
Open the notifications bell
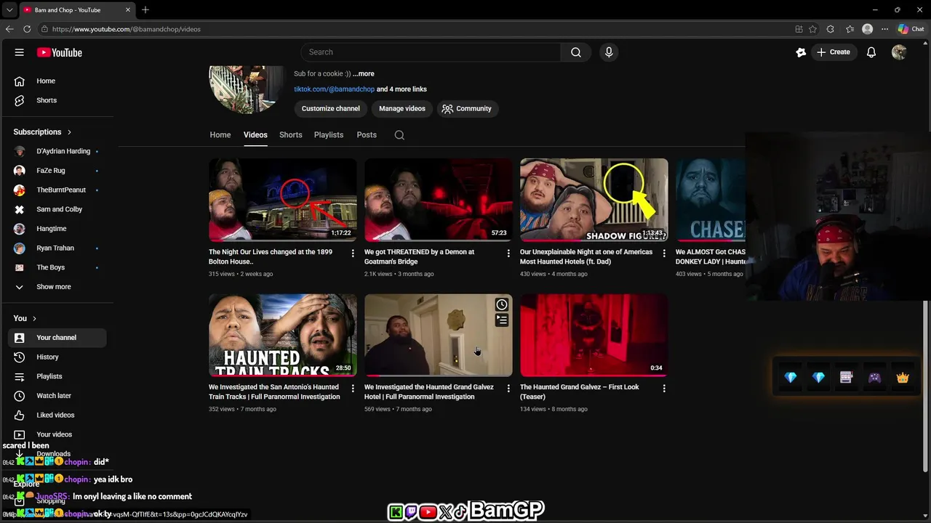[871, 52]
